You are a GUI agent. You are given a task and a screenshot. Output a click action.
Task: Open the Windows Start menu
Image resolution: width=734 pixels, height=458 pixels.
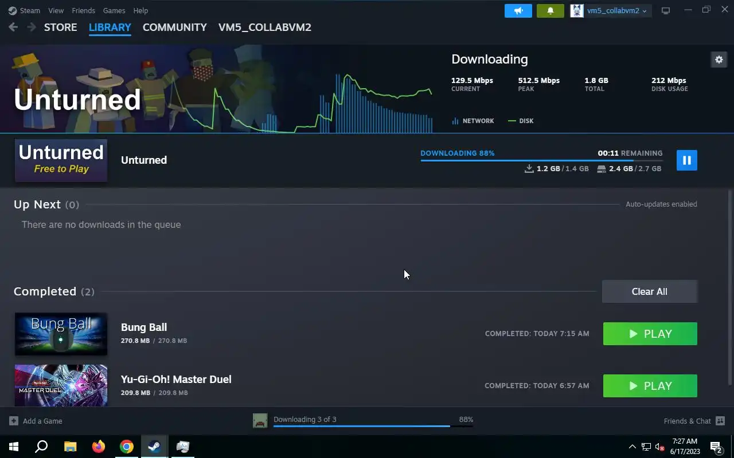[14, 447]
